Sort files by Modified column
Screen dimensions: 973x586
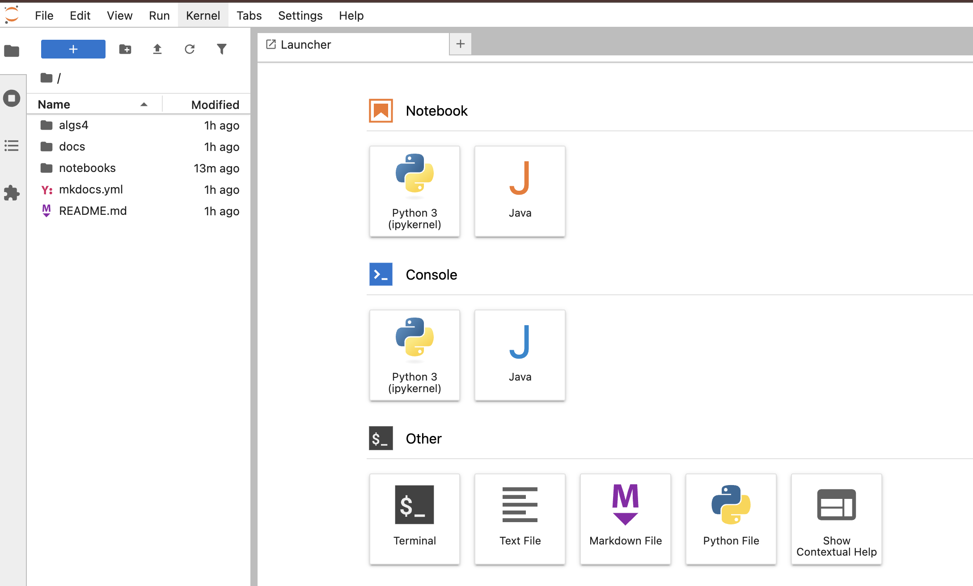point(207,105)
